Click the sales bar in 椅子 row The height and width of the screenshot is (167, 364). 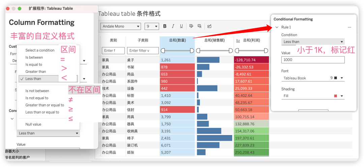tap(214, 138)
